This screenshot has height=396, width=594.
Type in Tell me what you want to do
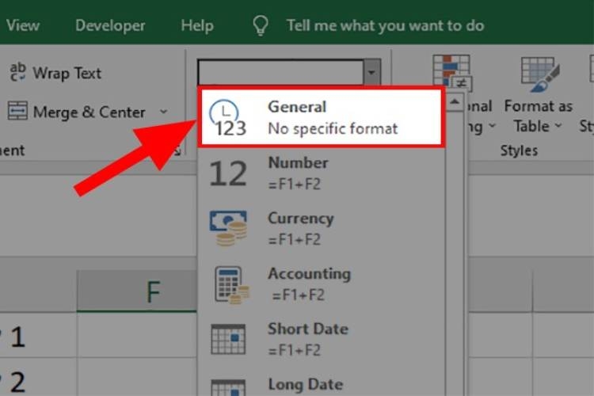385,25
